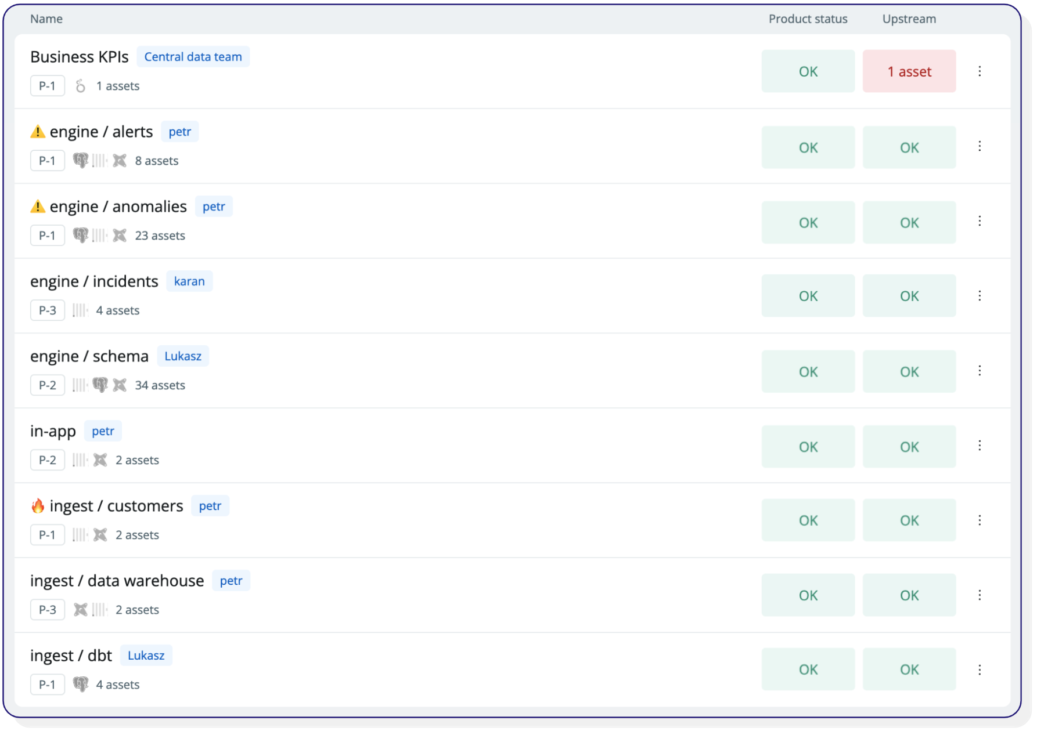The width and height of the screenshot is (1037, 731).
Task: Click the vertical bars icon in ingest / customers
Action: point(80,535)
